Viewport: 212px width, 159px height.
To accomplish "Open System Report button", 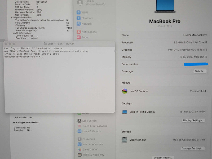I will (163, 158).
